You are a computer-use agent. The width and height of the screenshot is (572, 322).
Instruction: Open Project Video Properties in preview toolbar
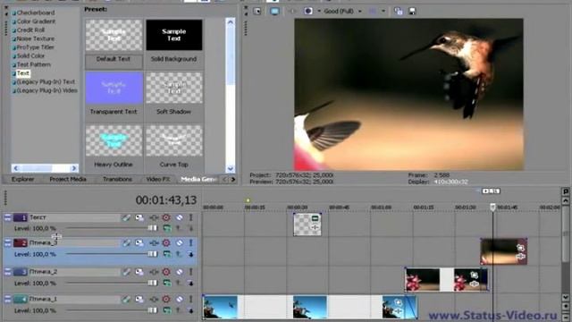pos(257,12)
